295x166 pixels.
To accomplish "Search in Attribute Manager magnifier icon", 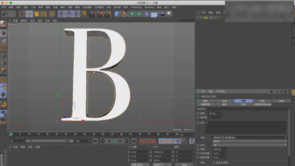I will point(277,91).
